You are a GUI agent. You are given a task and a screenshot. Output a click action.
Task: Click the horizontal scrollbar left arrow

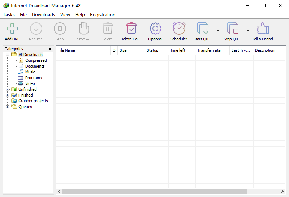(x=59, y=192)
